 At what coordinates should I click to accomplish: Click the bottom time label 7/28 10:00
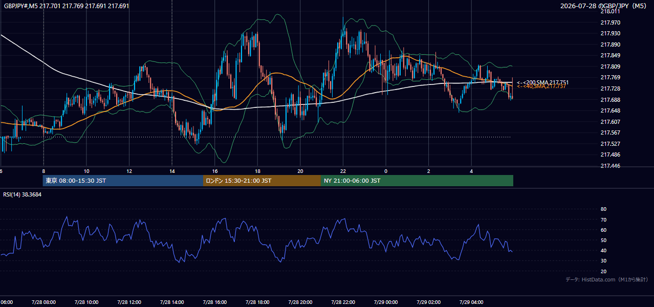tap(86, 302)
